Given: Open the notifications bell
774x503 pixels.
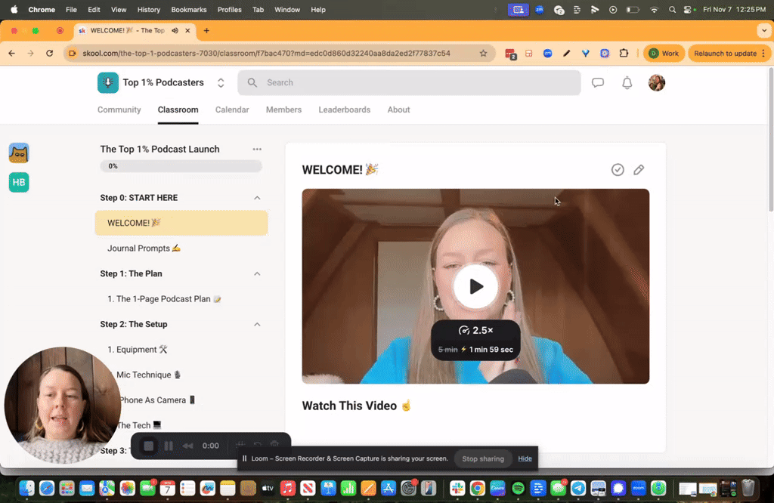Looking at the screenshot, I should tap(627, 83).
